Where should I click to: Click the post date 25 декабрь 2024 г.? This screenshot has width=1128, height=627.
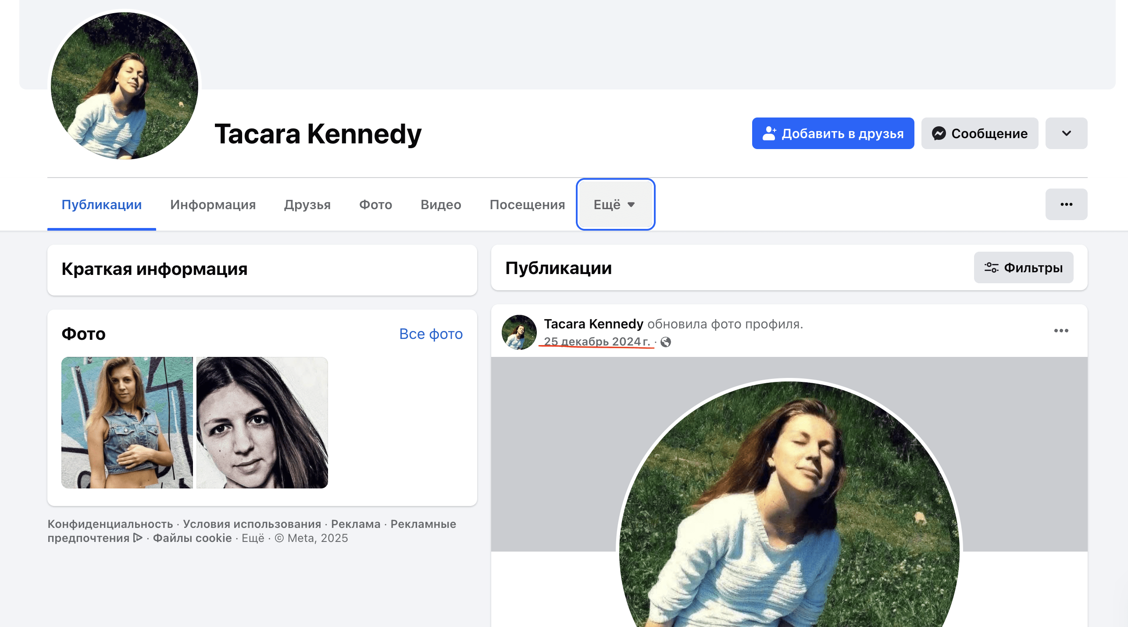click(597, 342)
